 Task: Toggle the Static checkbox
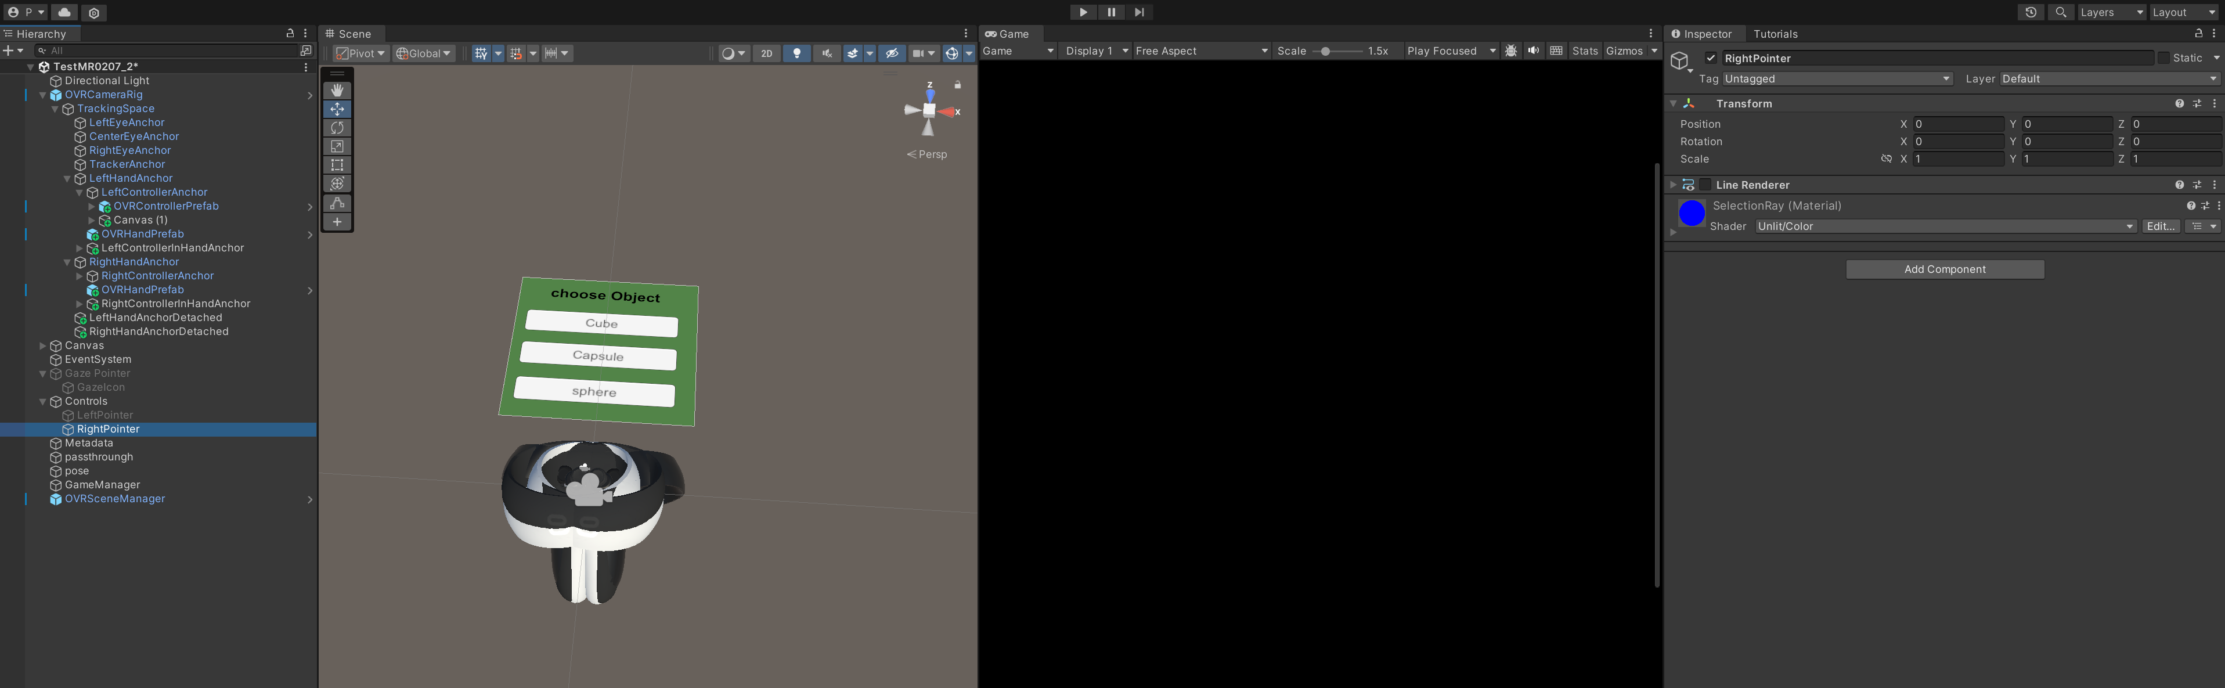2163,58
